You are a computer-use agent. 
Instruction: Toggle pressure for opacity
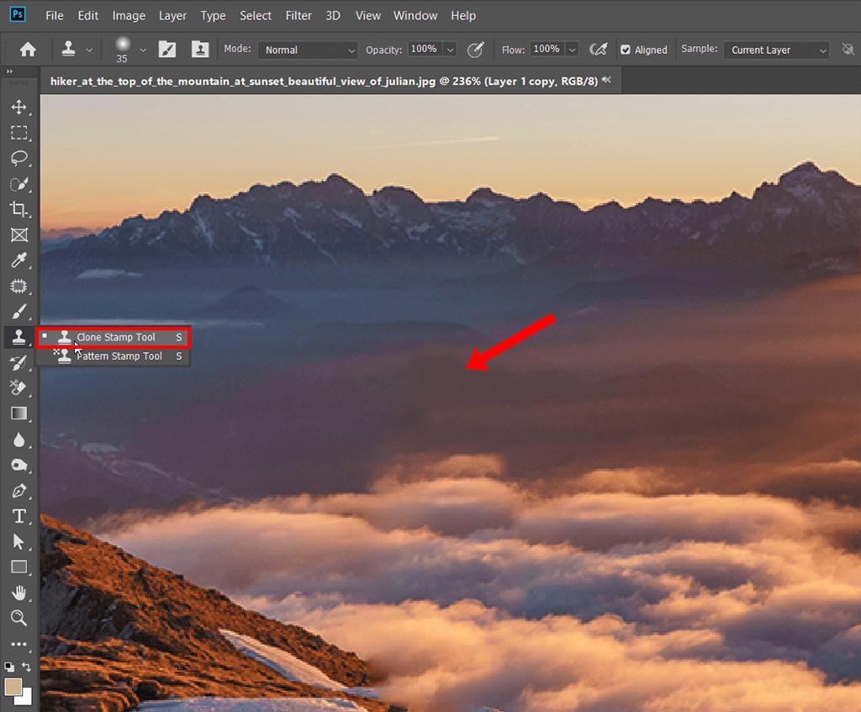click(476, 50)
